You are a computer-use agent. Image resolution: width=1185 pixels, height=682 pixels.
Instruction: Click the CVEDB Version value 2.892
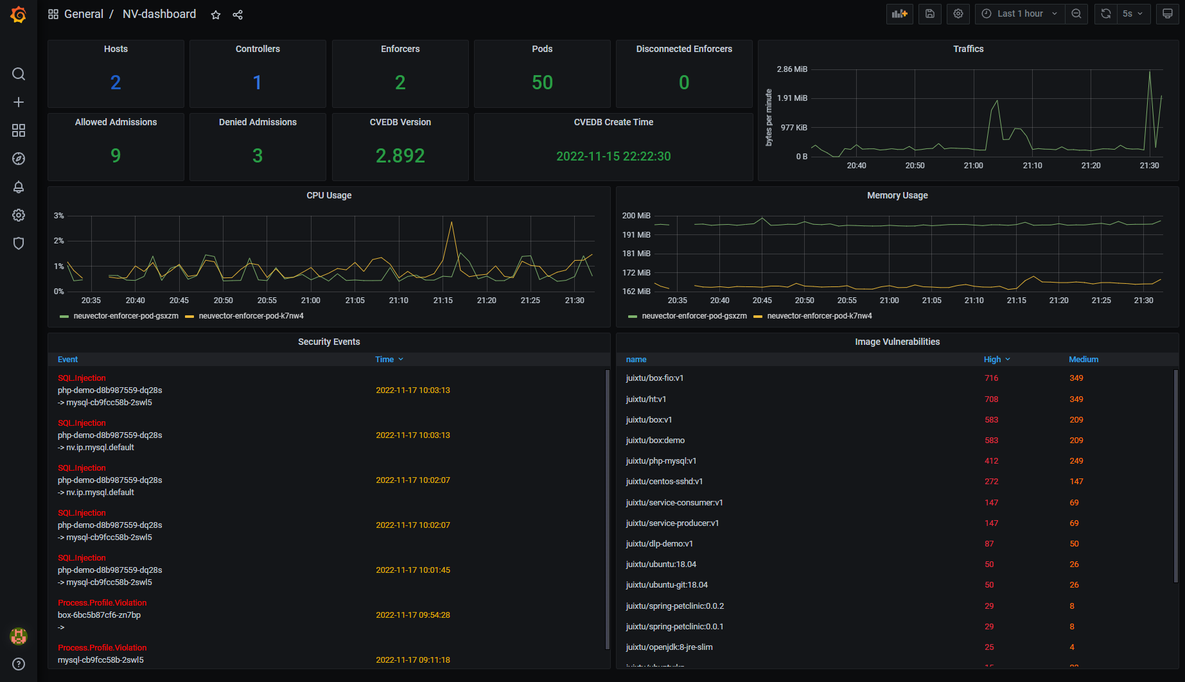tap(400, 155)
